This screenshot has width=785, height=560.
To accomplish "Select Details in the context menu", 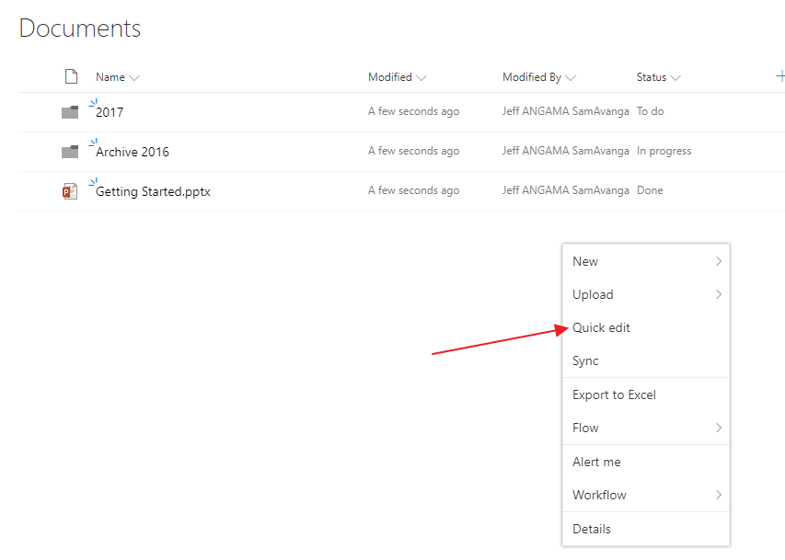I will [646, 529].
